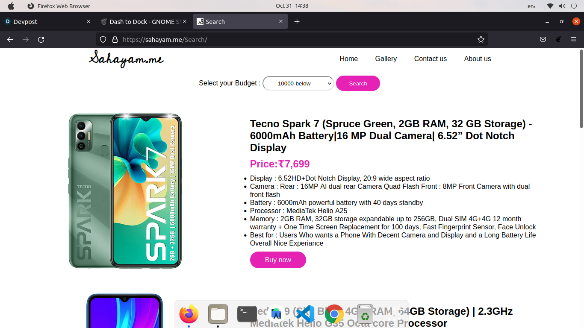Select the Search tab
This screenshot has width=584, height=328.
tap(240, 21)
